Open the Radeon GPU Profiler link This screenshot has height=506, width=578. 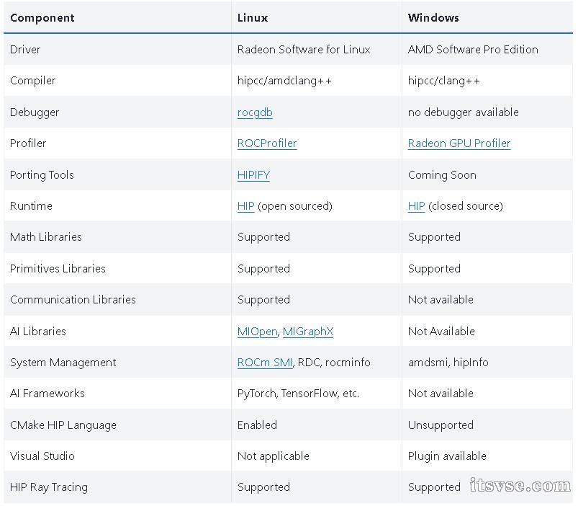click(x=459, y=143)
